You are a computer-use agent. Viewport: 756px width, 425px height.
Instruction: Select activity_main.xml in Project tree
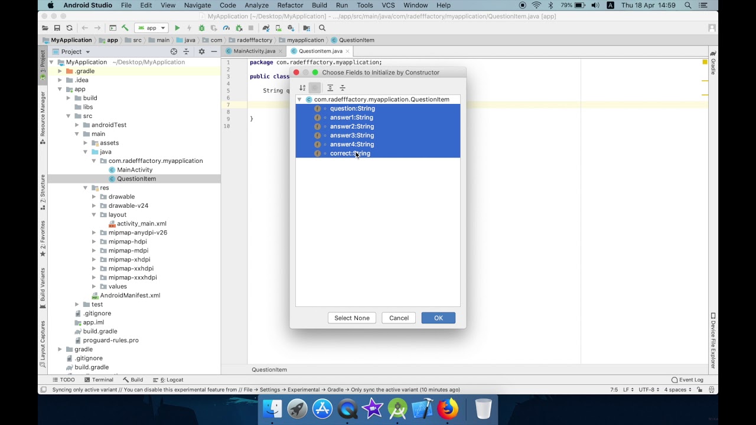click(142, 224)
